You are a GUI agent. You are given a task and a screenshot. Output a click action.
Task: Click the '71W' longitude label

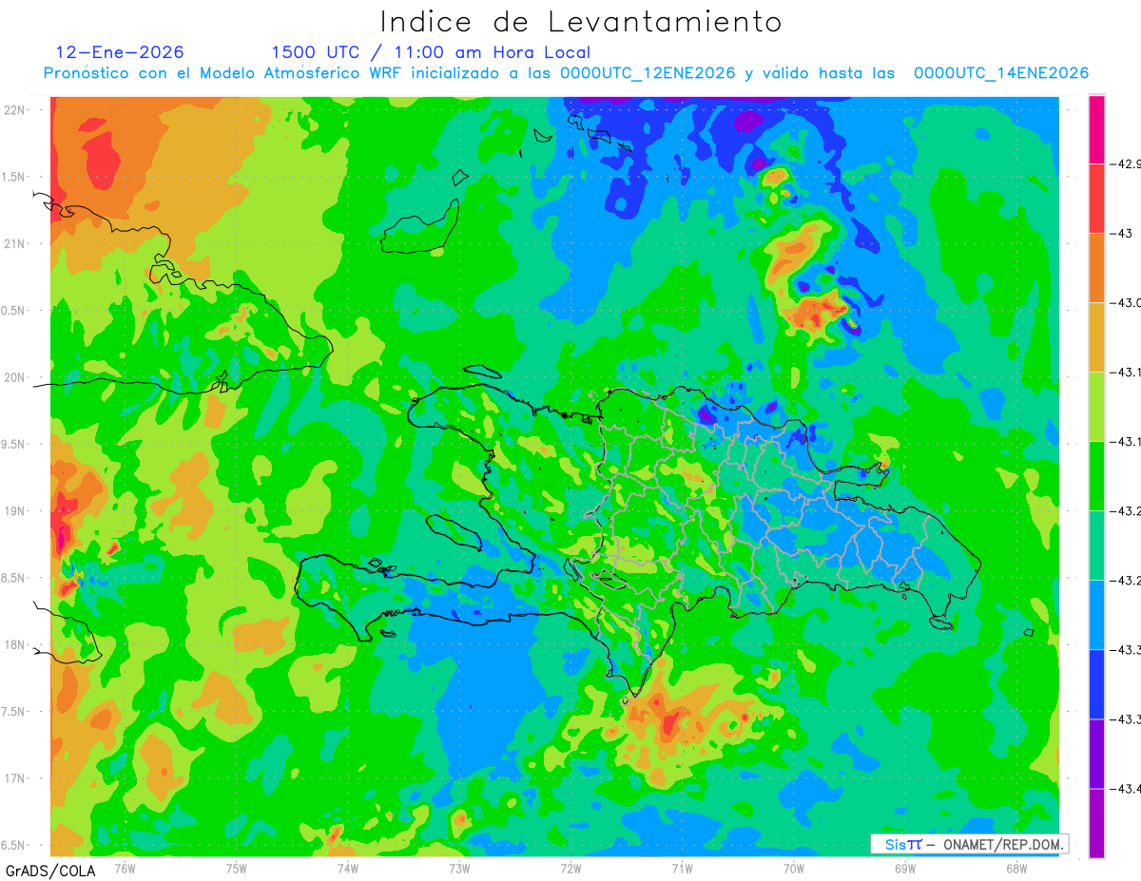[x=682, y=868]
